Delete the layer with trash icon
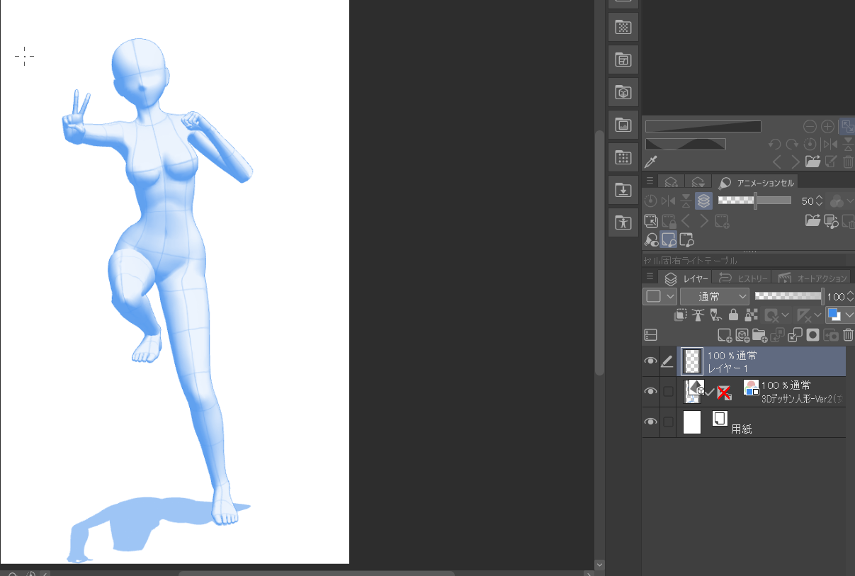This screenshot has height=576, width=855. (848, 334)
